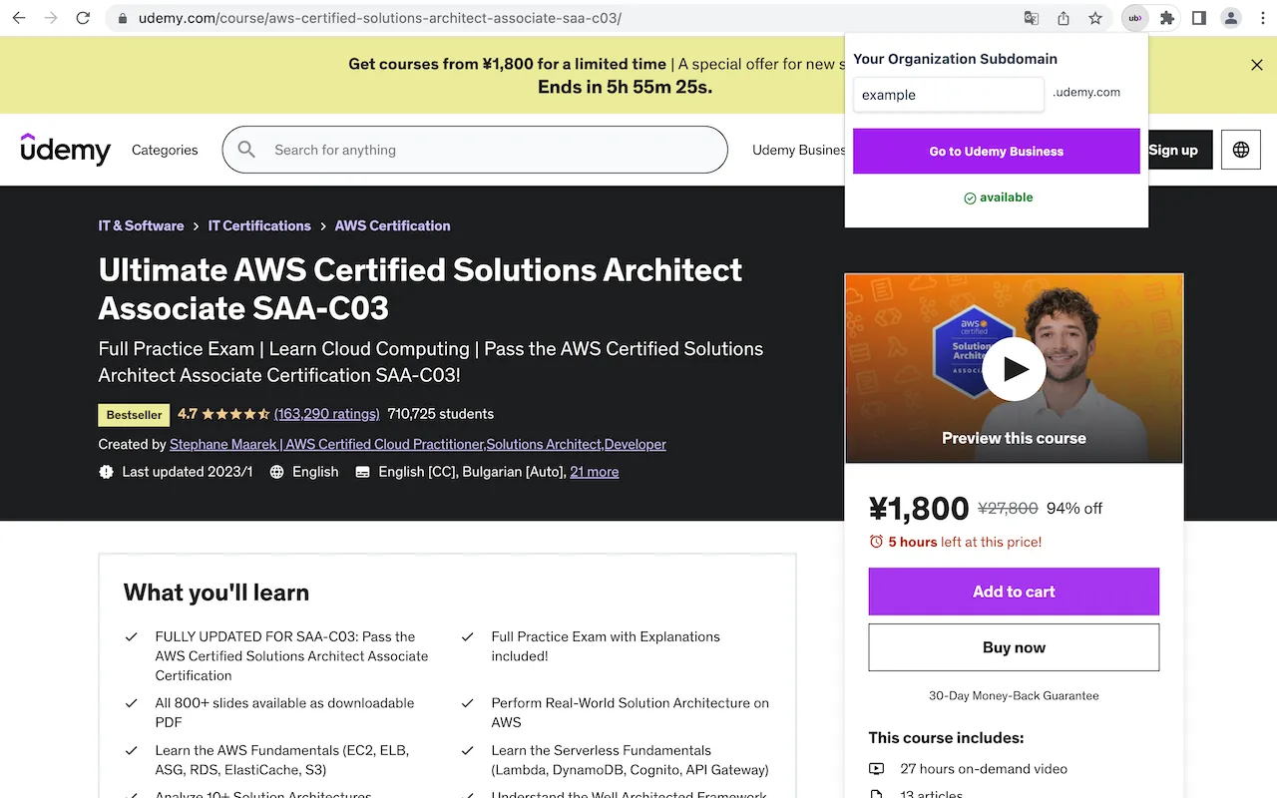The width and height of the screenshot is (1277, 798).
Task: Dismiss the limited time offer banner
Action: 1257,64
